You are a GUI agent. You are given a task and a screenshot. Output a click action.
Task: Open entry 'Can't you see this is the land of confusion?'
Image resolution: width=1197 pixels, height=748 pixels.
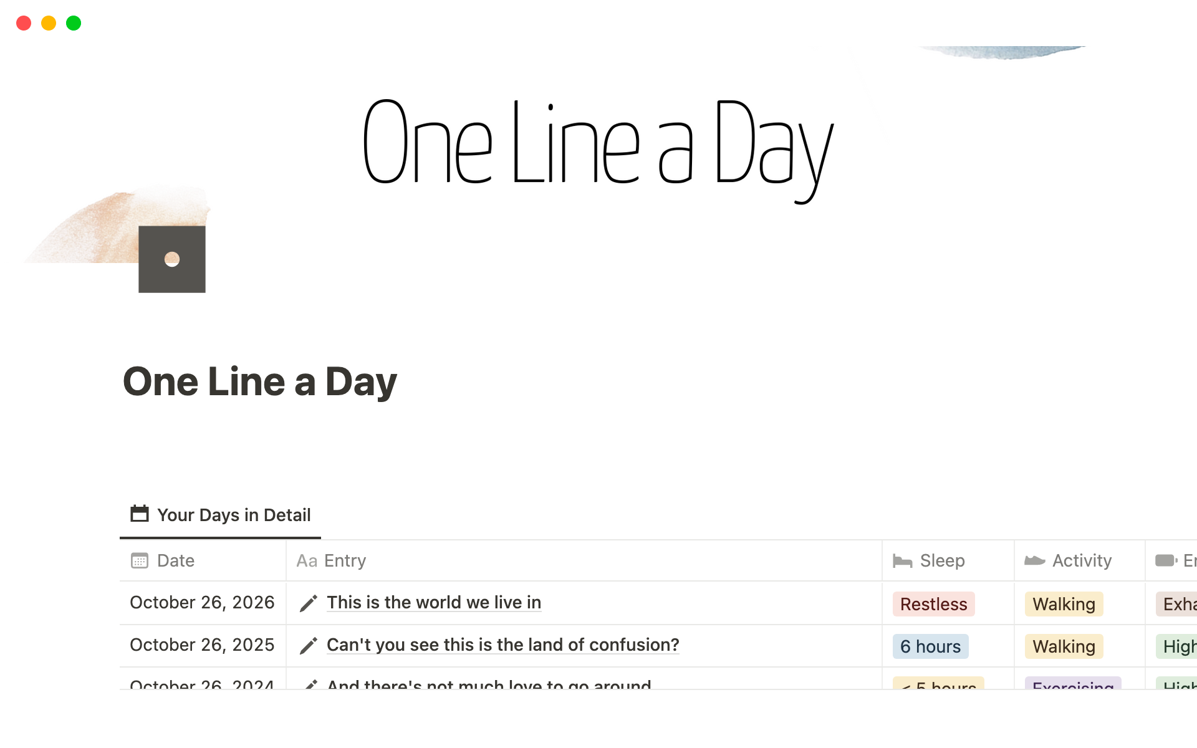(x=502, y=645)
